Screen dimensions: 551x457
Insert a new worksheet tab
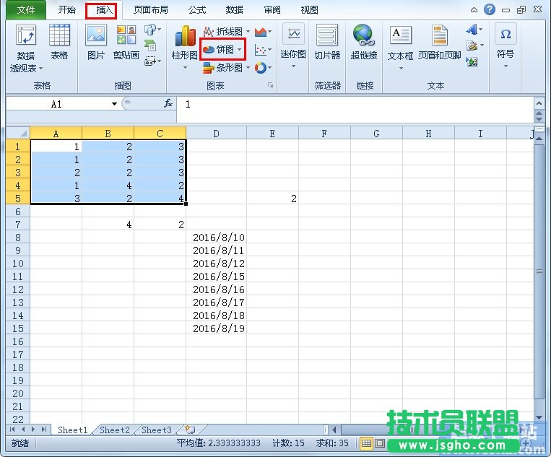190,430
